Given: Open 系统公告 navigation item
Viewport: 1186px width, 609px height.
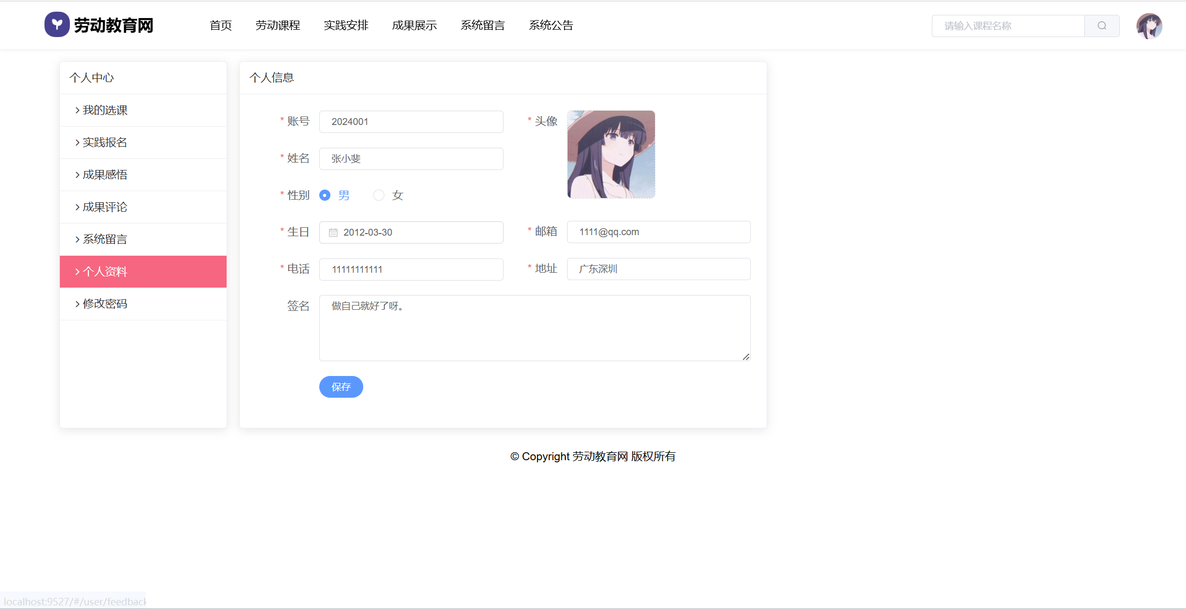Looking at the screenshot, I should pos(551,25).
